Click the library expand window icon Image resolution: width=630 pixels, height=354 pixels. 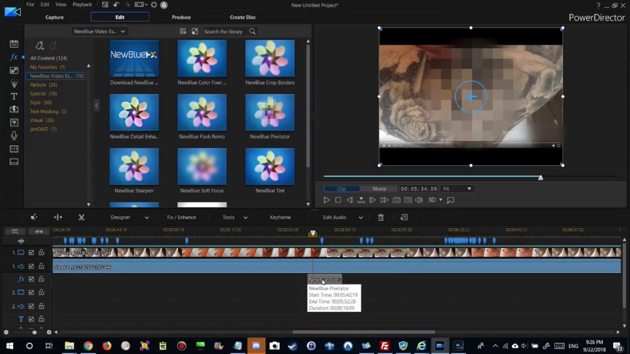tap(195, 31)
